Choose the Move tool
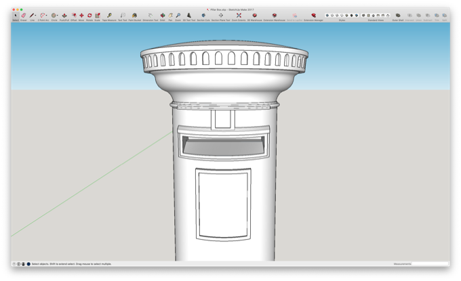This screenshot has height=281, width=461. (x=81, y=16)
